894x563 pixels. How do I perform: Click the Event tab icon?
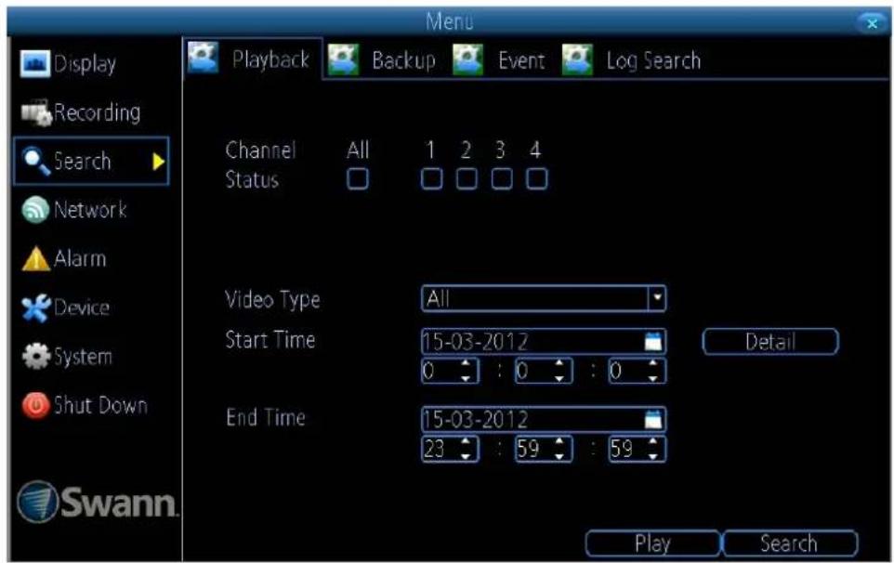468,59
